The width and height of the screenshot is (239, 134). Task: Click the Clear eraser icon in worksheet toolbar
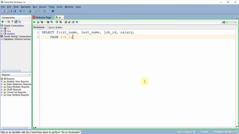[69, 22]
